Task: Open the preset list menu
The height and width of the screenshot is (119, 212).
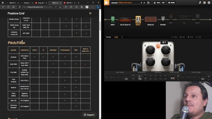Action: 148,3
